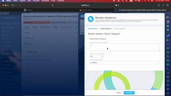This screenshot has height=96, width=171.
Task: Go back with the Safari back arrow
Action: [20, 5]
